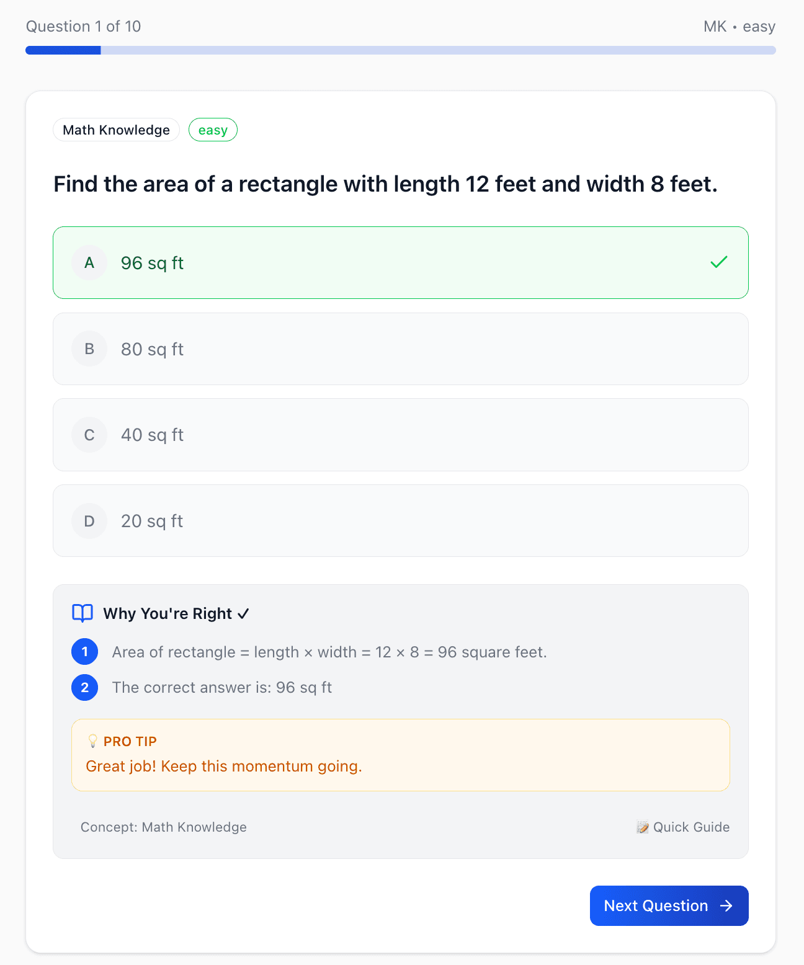The height and width of the screenshot is (965, 804).
Task: Click the memo icon next to Quick Guide
Action: coord(641,827)
